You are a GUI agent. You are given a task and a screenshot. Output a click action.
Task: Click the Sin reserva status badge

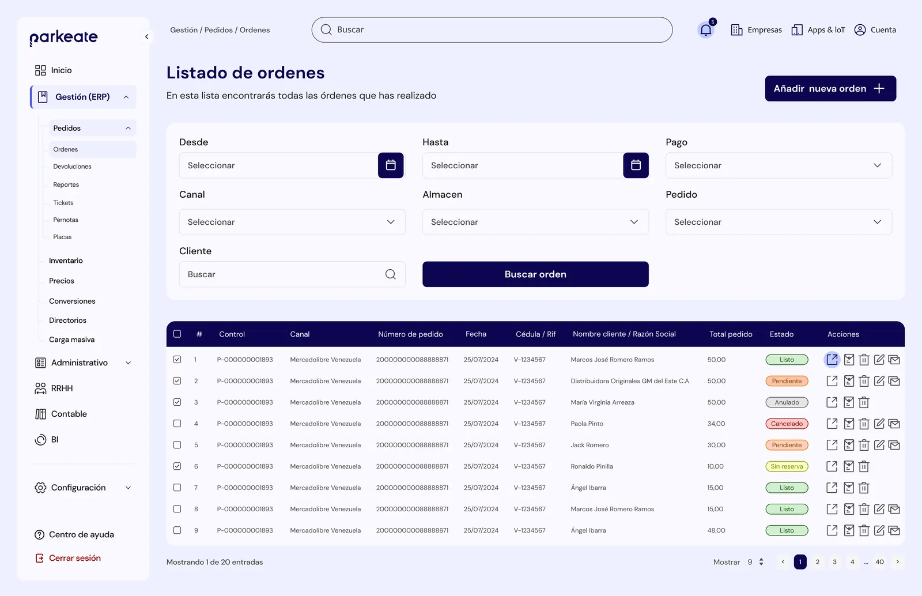787,466
